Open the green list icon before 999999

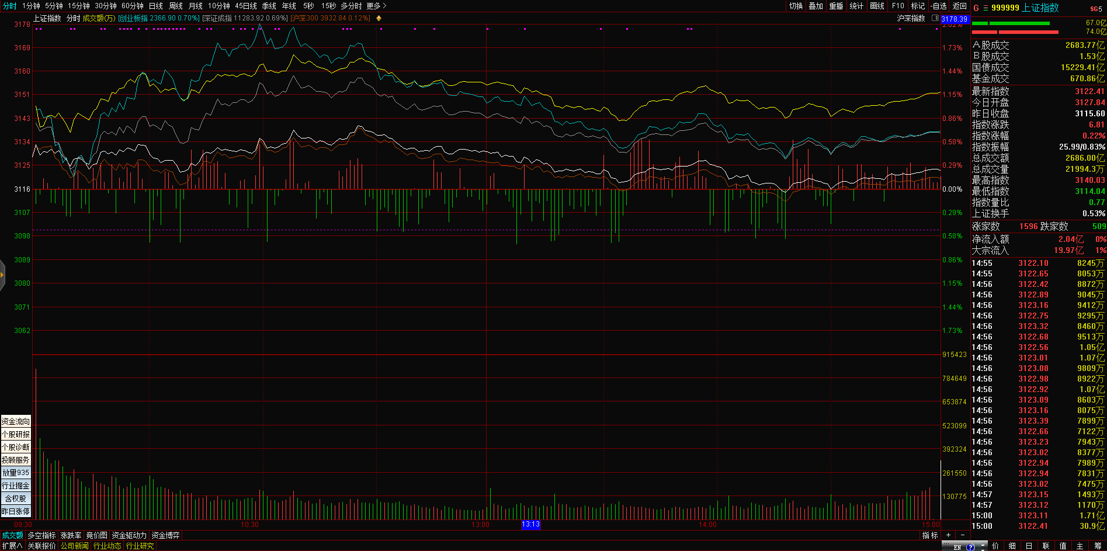point(985,8)
